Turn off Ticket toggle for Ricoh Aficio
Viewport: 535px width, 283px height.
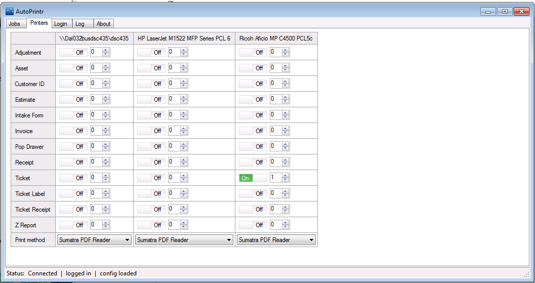click(253, 178)
